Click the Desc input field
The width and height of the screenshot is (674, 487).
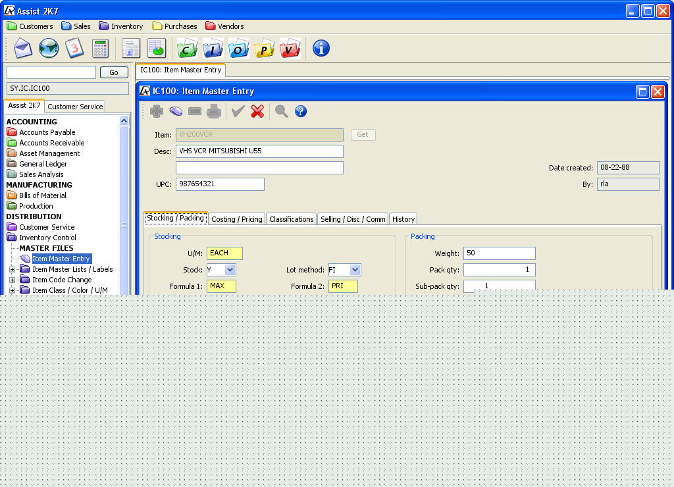pyautogui.click(x=259, y=151)
